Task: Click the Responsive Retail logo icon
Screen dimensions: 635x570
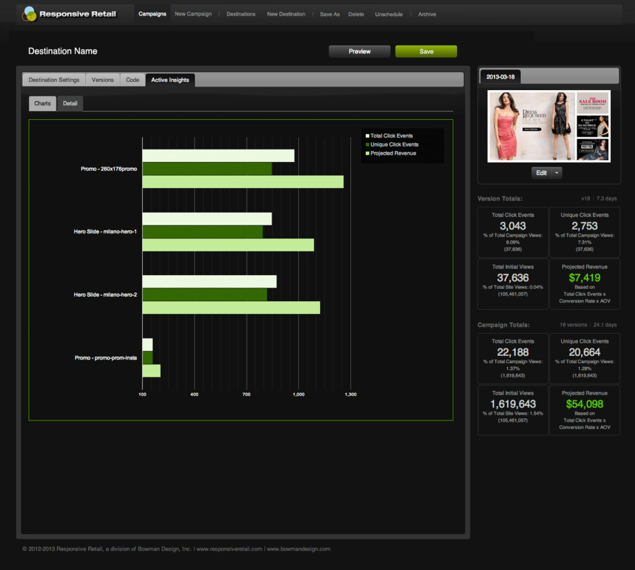Action: tap(29, 14)
